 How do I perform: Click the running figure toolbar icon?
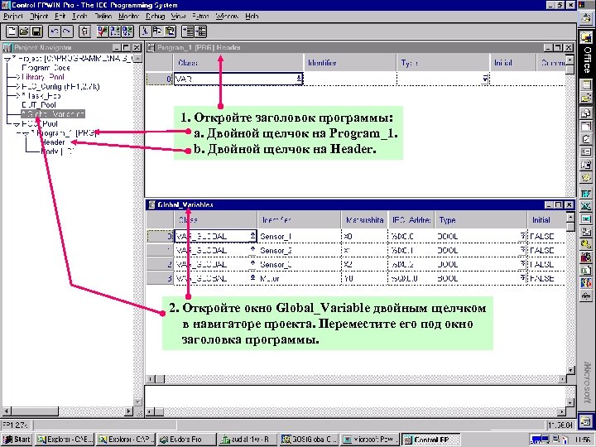tap(145, 31)
